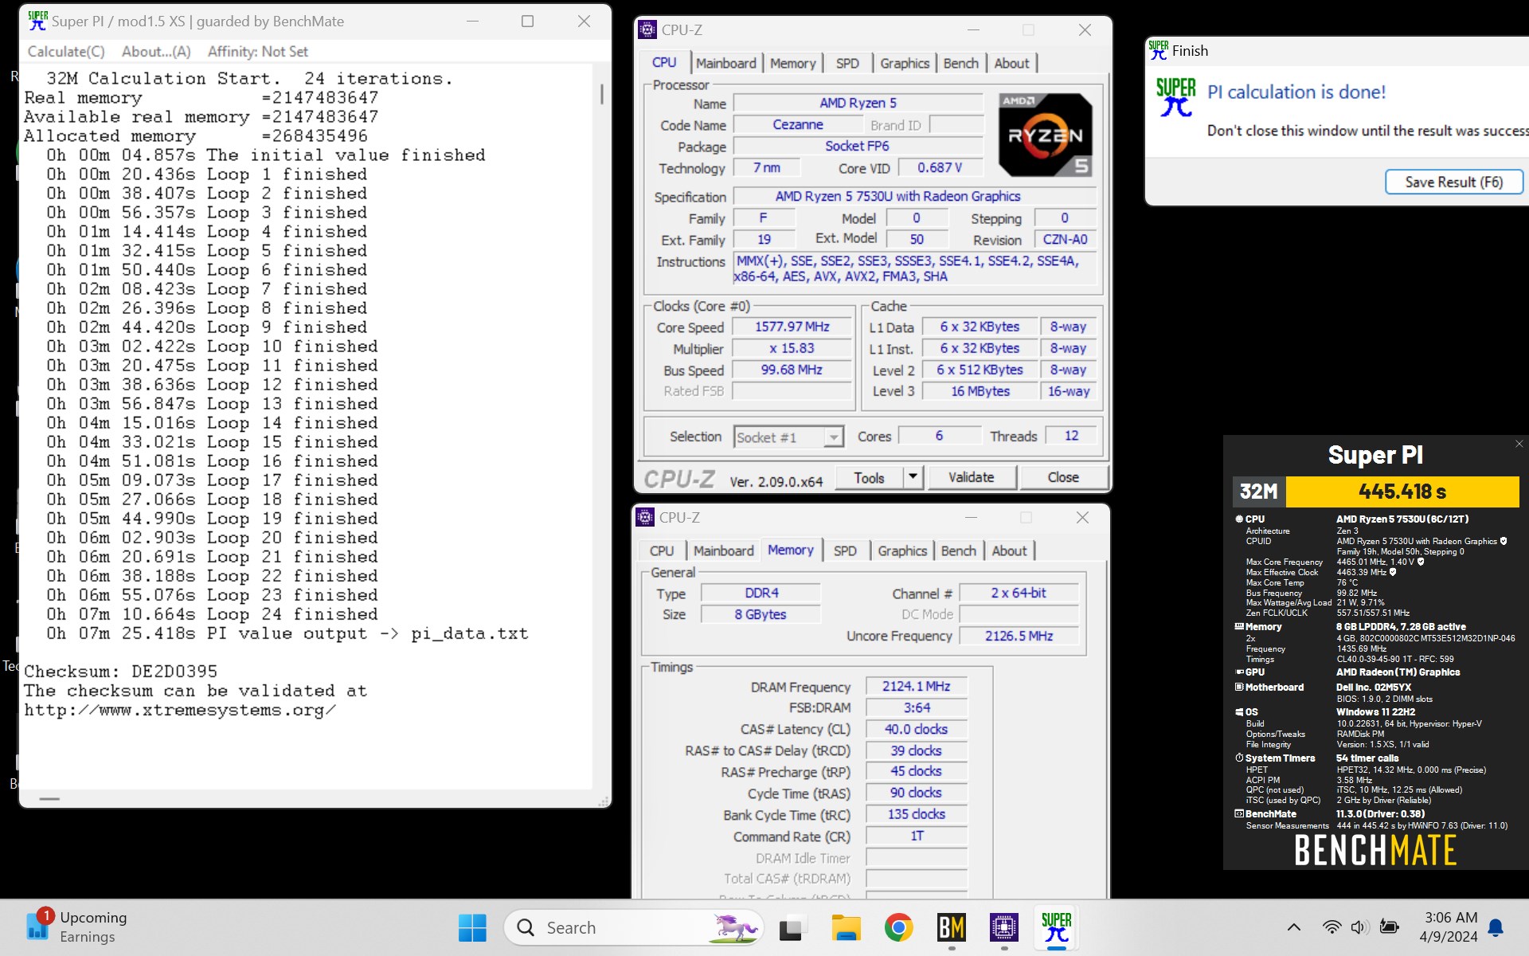
Task: Click Affinity: Not Set menu item
Action: tap(257, 52)
